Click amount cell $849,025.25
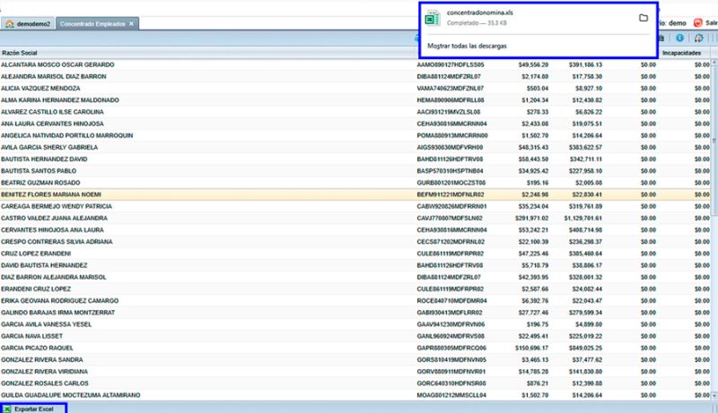Image resolution: width=718 pixels, height=413 pixels. click(x=586, y=348)
